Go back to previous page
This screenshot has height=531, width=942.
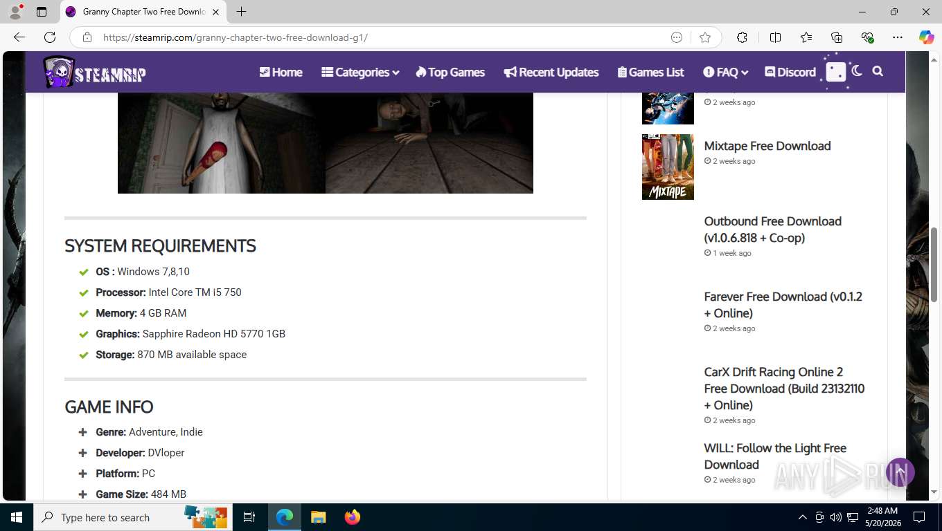19,37
